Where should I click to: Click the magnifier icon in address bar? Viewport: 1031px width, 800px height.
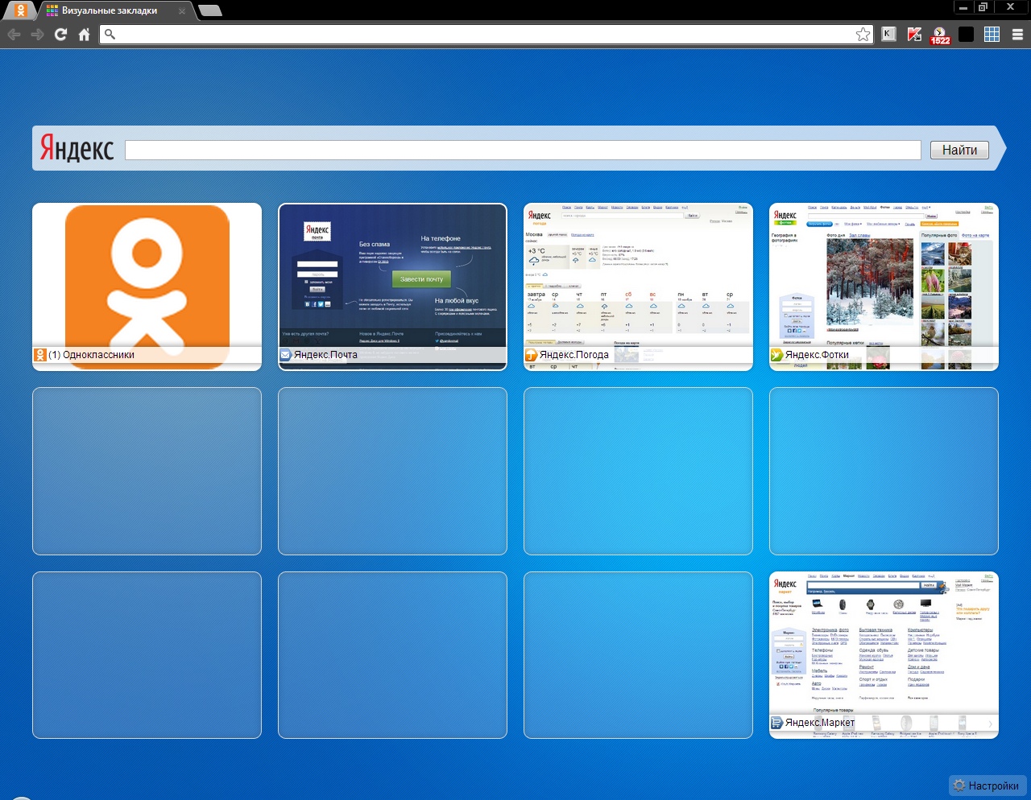point(110,34)
